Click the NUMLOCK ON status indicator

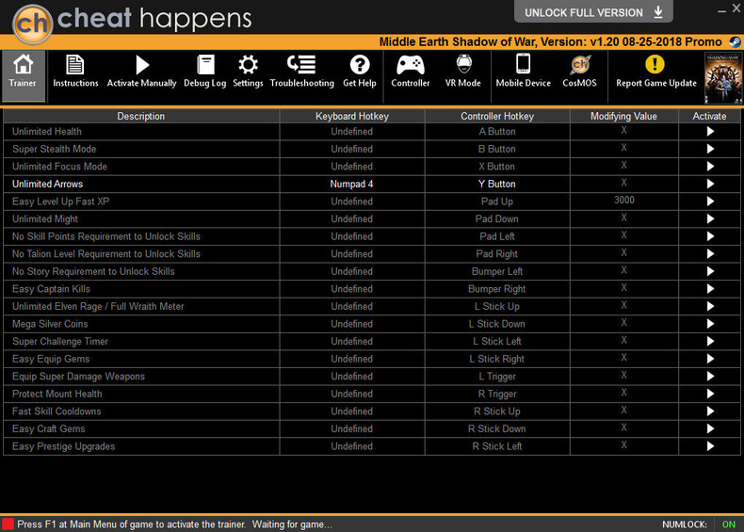click(x=728, y=524)
